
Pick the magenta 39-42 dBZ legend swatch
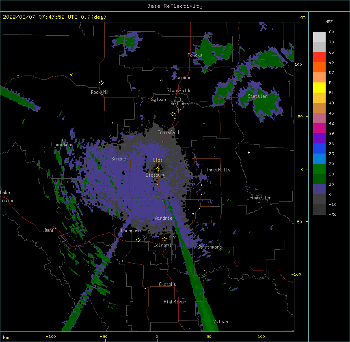(x=319, y=128)
